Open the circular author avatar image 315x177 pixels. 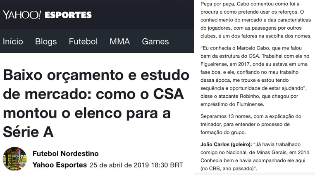(14, 159)
